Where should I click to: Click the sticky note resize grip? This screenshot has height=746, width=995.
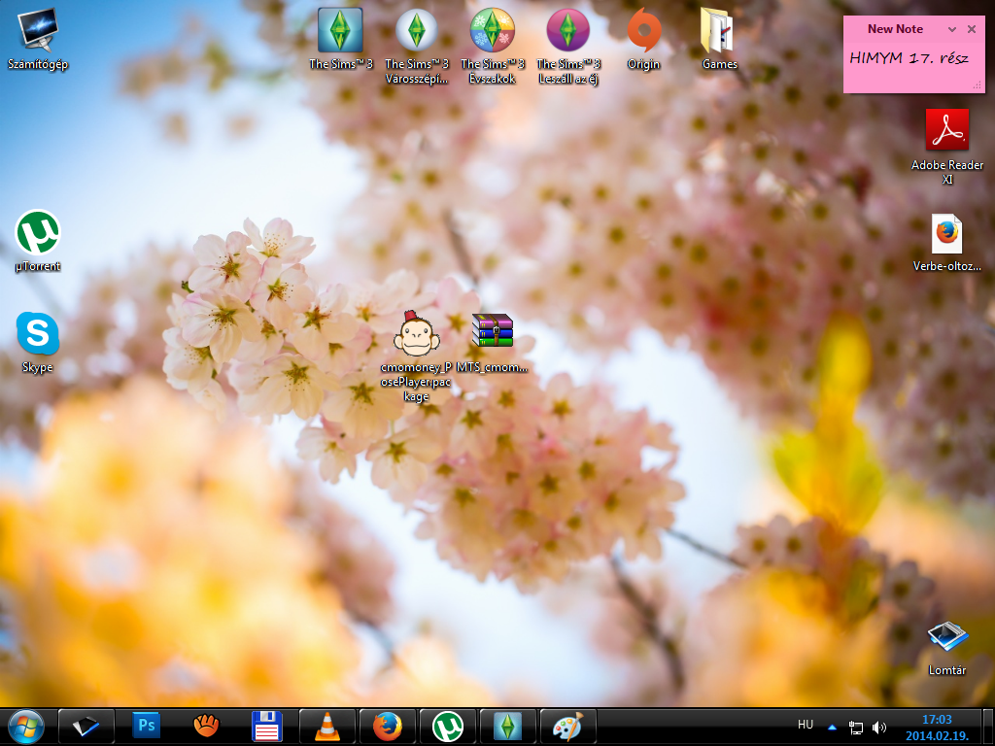[978, 85]
